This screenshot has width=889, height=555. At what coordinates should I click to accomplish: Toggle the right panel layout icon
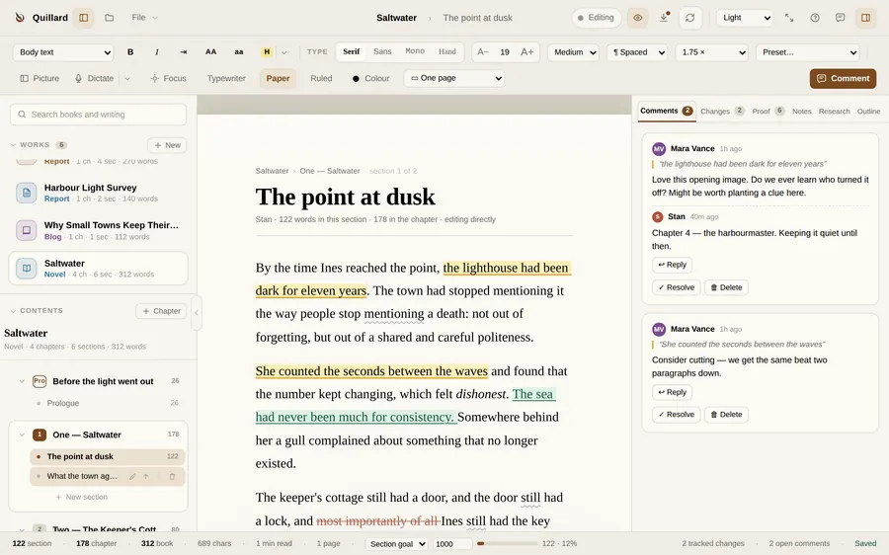click(x=865, y=18)
